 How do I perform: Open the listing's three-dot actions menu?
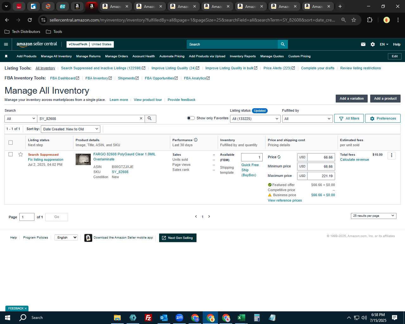392,155
